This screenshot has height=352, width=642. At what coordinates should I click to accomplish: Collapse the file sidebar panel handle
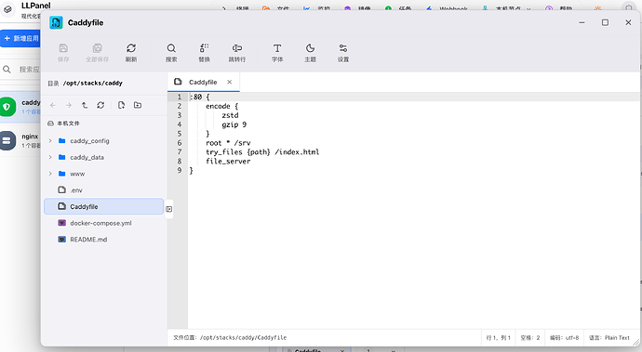tap(168, 209)
